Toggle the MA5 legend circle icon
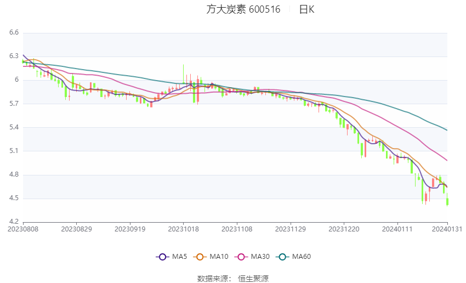This screenshot has width=466, height=283. click(162, 257)
